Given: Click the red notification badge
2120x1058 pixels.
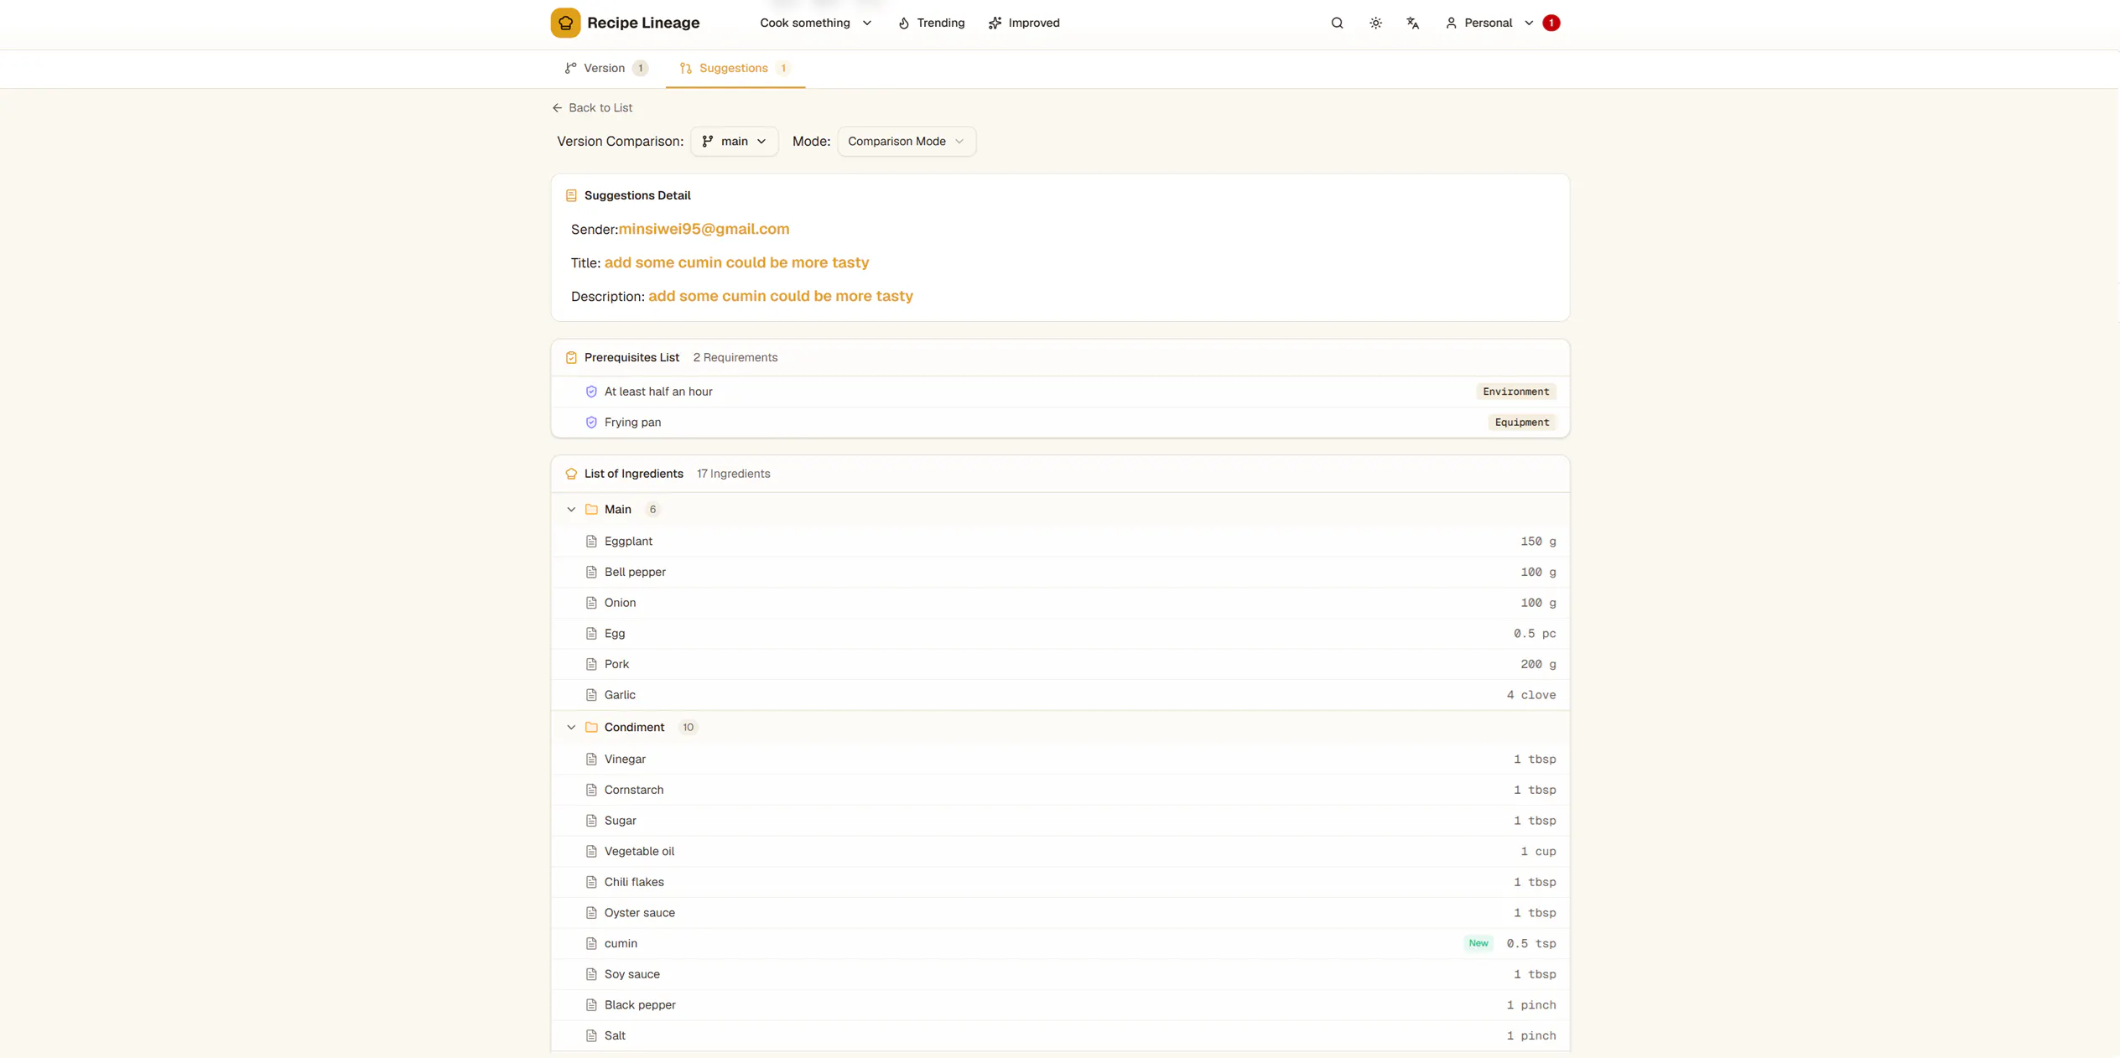Looking at the screenshot, I should tap(1551, 23).
